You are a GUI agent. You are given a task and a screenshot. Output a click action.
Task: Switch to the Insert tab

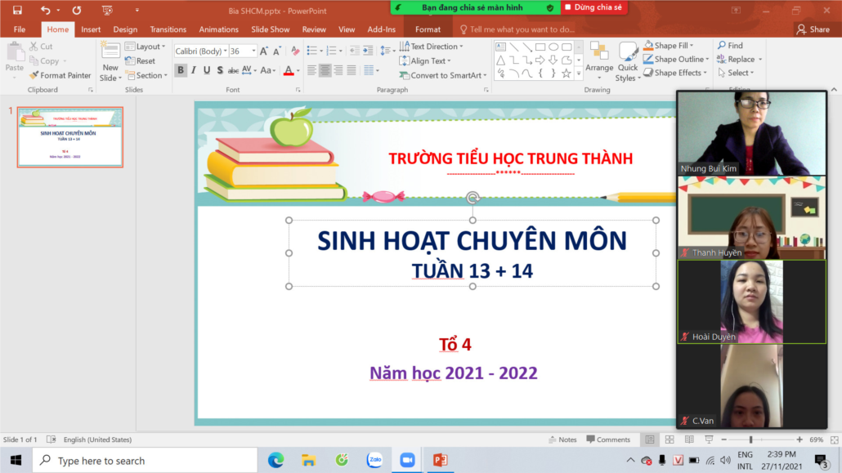pyautogui.click(x=91, y=29)
